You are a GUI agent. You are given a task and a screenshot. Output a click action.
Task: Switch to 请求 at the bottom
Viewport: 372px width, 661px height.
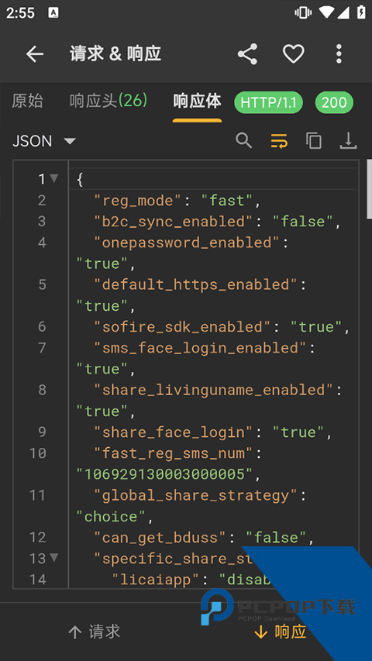coord(94,632)
